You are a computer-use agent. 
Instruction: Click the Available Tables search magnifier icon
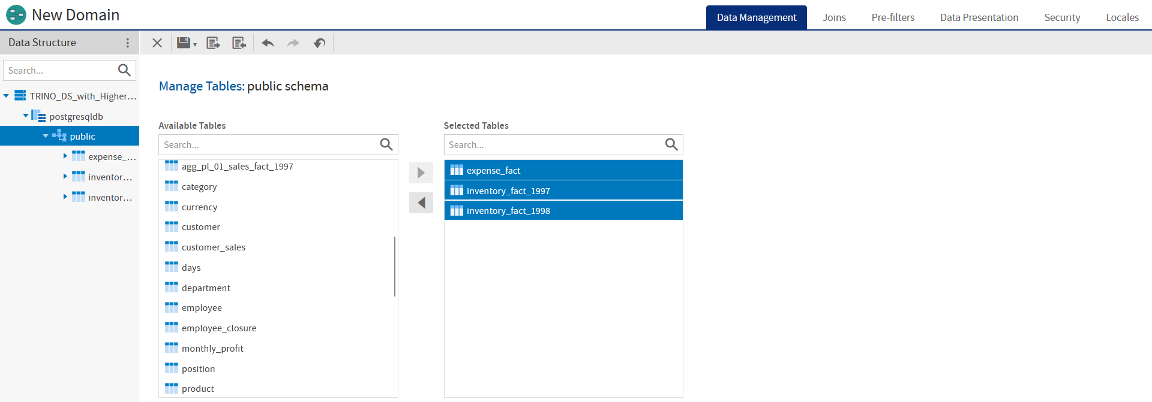pyautogui.click(x=386, y=144)
